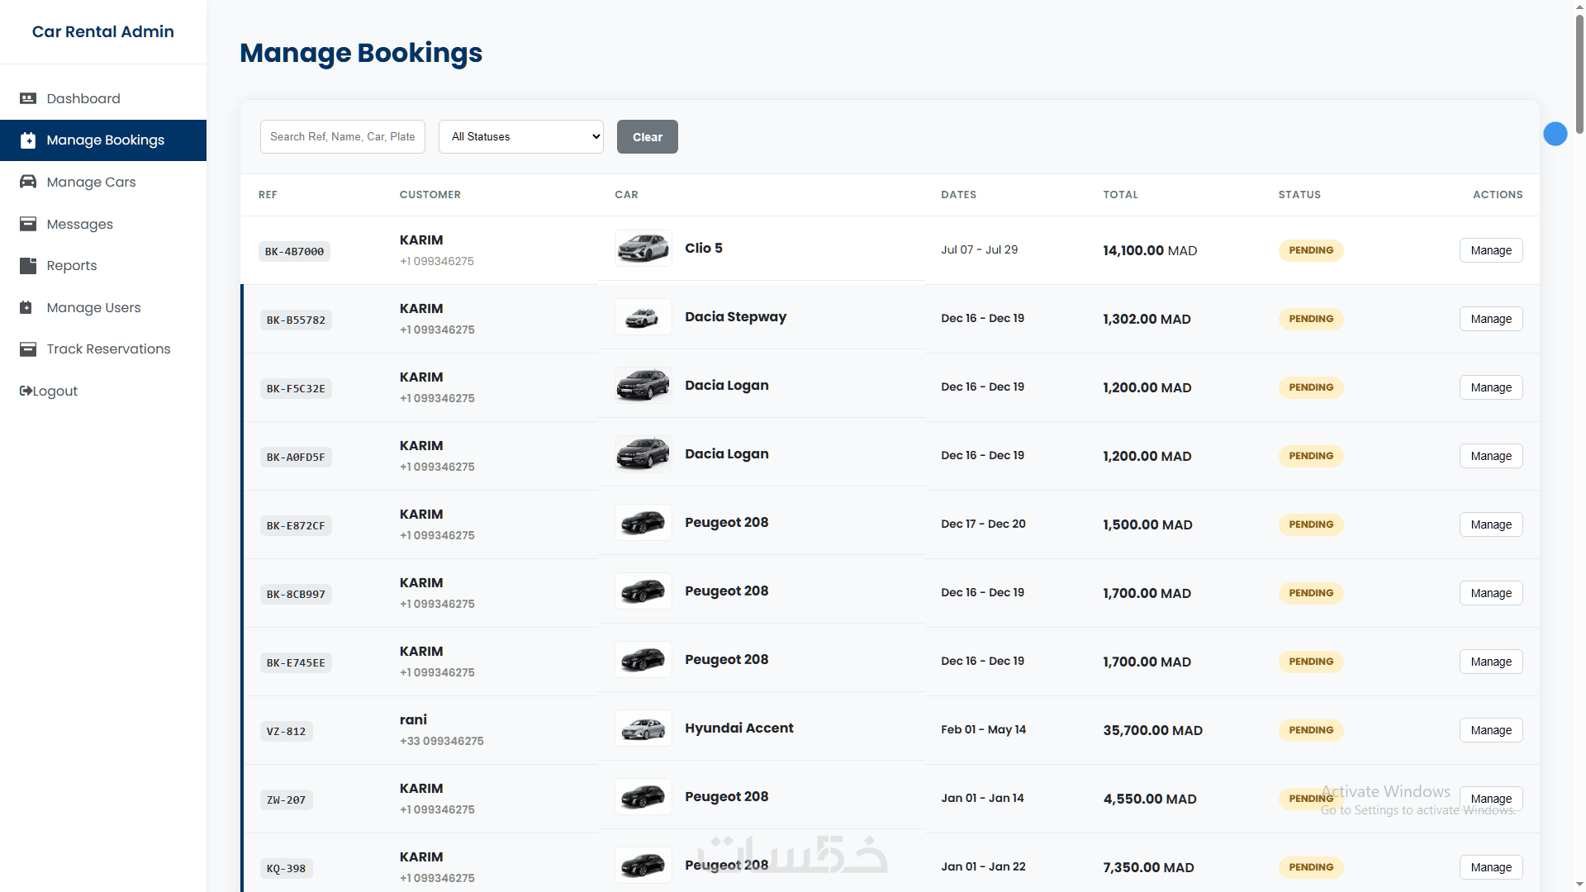The image size is (1586, 892).
Task: Click the Clio 5 car thumbnail
Action: click(643, 249)
